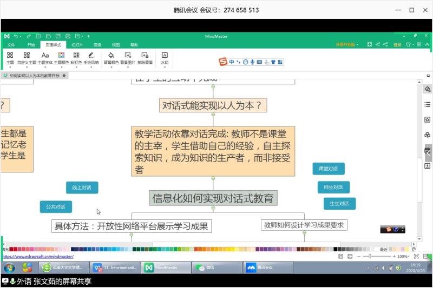Open the 水印 watermark tool
This screenshot has height=288, width=433.
pos(165,55)
